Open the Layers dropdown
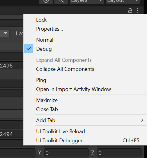The image size is (147, 158). click(x=87, y=1)
